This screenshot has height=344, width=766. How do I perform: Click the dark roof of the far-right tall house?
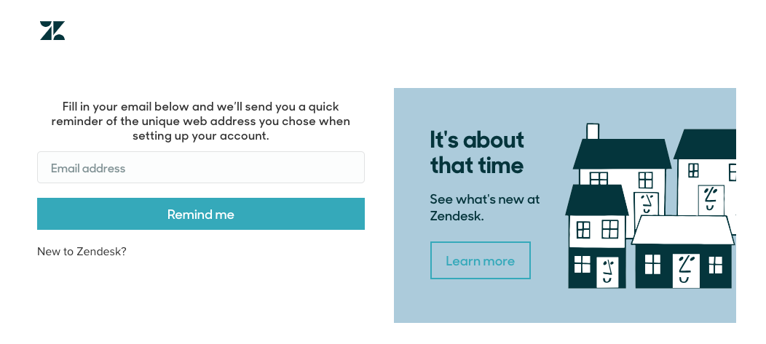click(706, 144)
